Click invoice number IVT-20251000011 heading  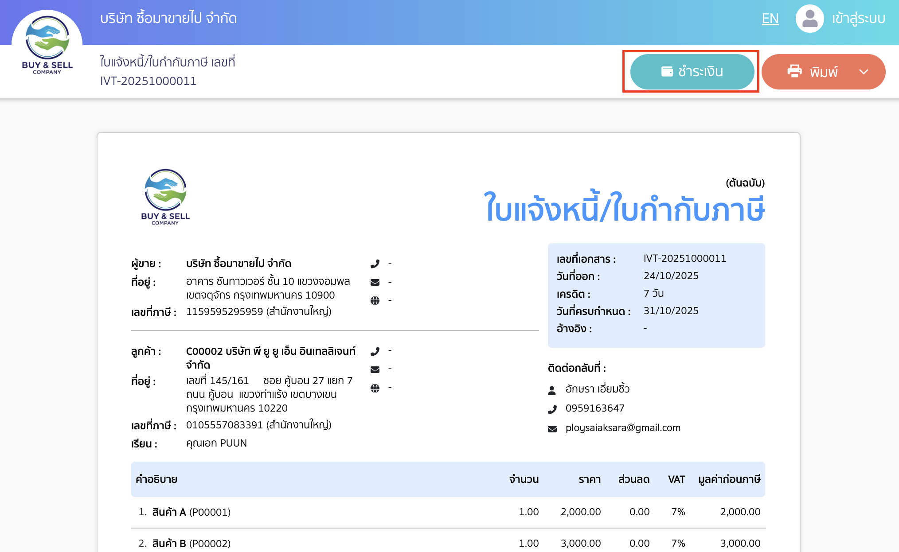149,81
